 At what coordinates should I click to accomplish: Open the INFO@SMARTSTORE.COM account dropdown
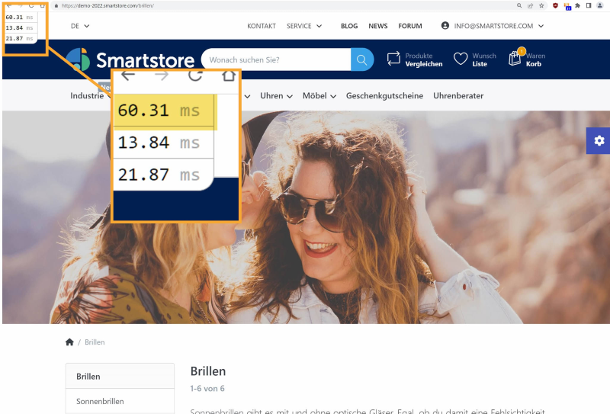pyautogui.click(x=493, y=26)
